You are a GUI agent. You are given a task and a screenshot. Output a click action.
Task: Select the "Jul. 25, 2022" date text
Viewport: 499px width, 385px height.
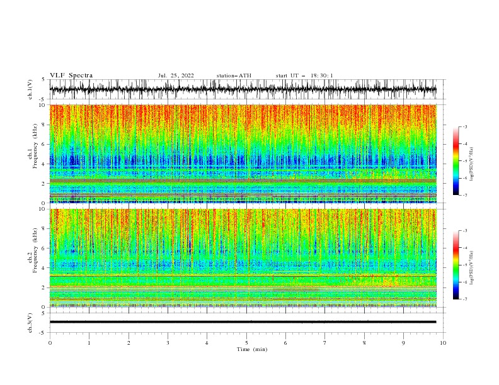pyautogui.click(x=176, y=75)
